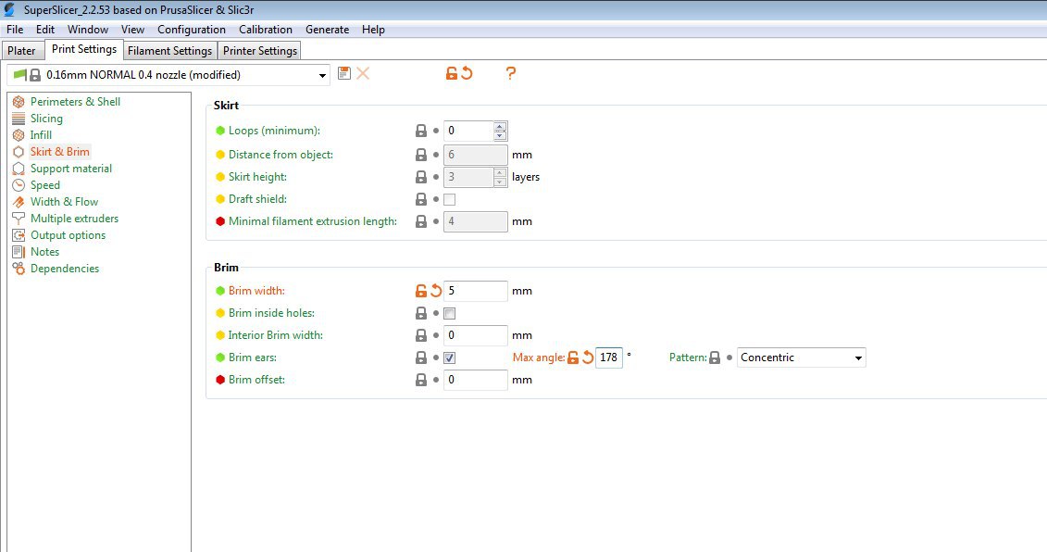Click lock icon beside Loops (minimum)

tap(420, 131)
